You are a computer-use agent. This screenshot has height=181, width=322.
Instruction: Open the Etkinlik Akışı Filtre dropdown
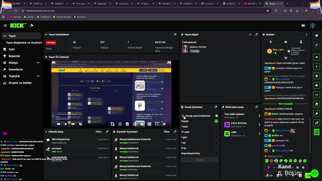pos(99,132)
